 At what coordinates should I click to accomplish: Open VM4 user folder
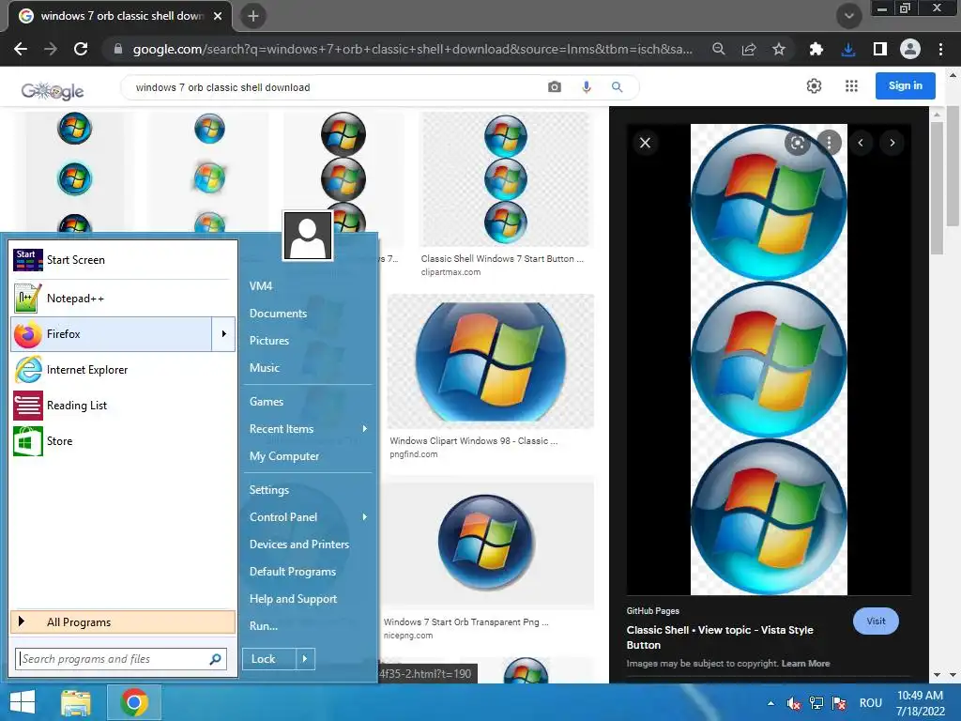click(261, 286)
